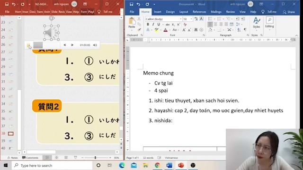Click Tell me search in Word

click(x=269, y=12)
